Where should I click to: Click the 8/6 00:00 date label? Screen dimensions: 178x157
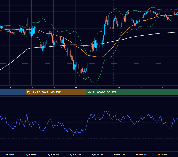tap(119, 154)
